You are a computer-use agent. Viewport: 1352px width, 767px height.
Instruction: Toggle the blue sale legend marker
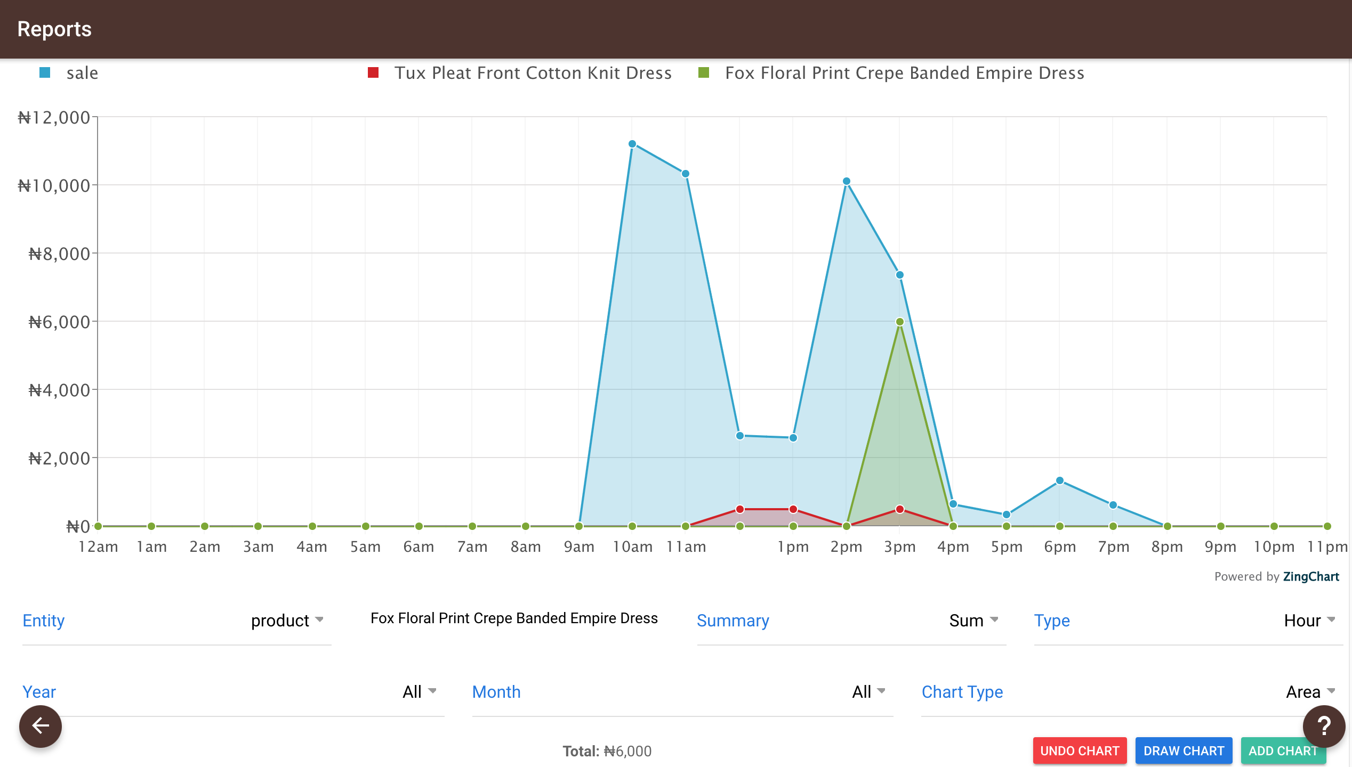click(45, 73)
